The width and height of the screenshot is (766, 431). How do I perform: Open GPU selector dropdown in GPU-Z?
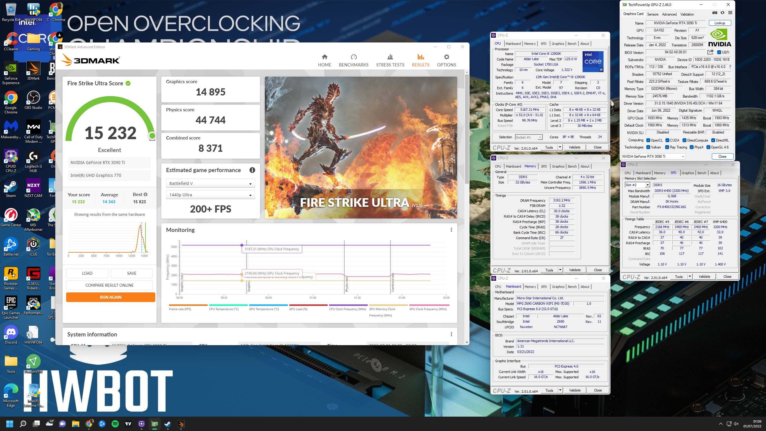(653, 157)
